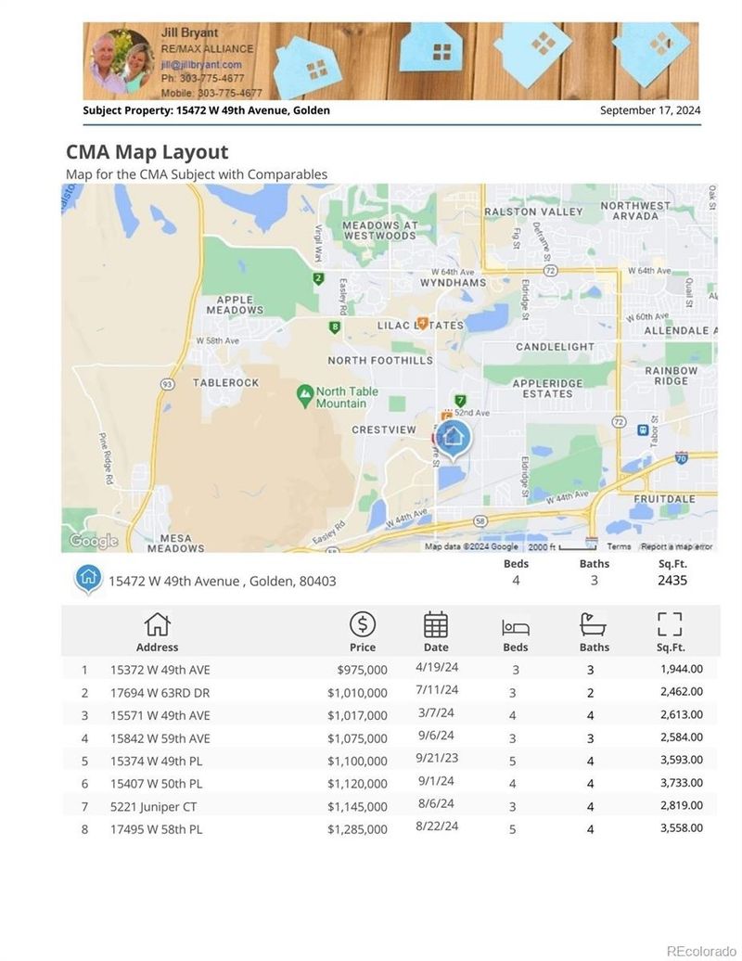Viewport: 742px width, 961px height.
Task: Click the subject property pin beside 15472 W 49th Avenue
Action: coord(88,580)
